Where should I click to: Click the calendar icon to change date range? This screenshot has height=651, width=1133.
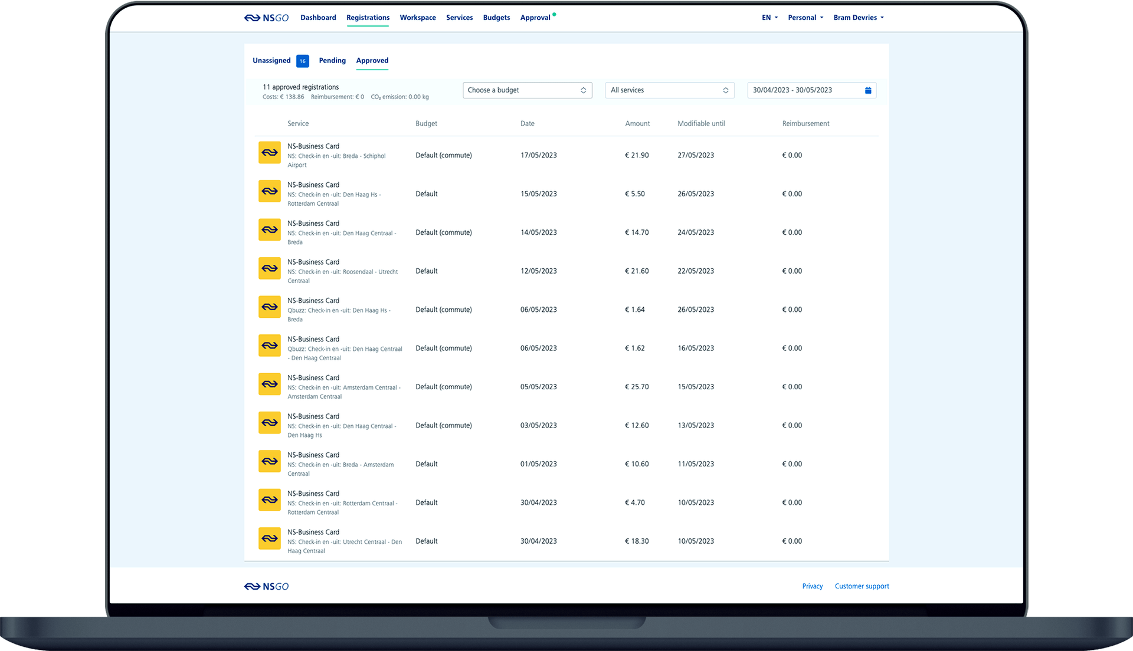tap(869, 90)
